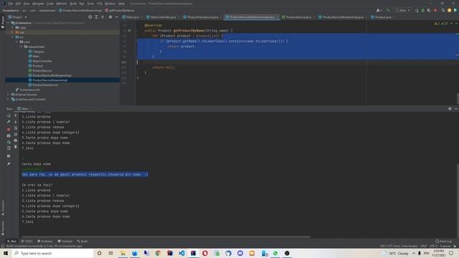The image size is (459, 258).
Task: Click the search everywhere magnifier icon
Action: pyautogui.click(x=443, y=10)
